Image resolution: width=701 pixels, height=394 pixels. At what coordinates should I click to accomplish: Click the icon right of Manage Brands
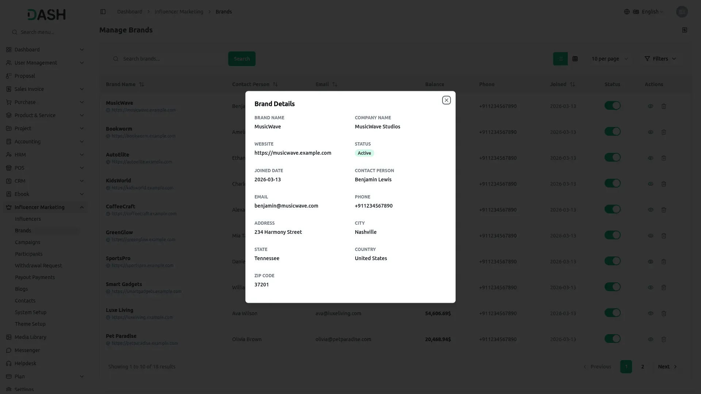click(685, 30)
